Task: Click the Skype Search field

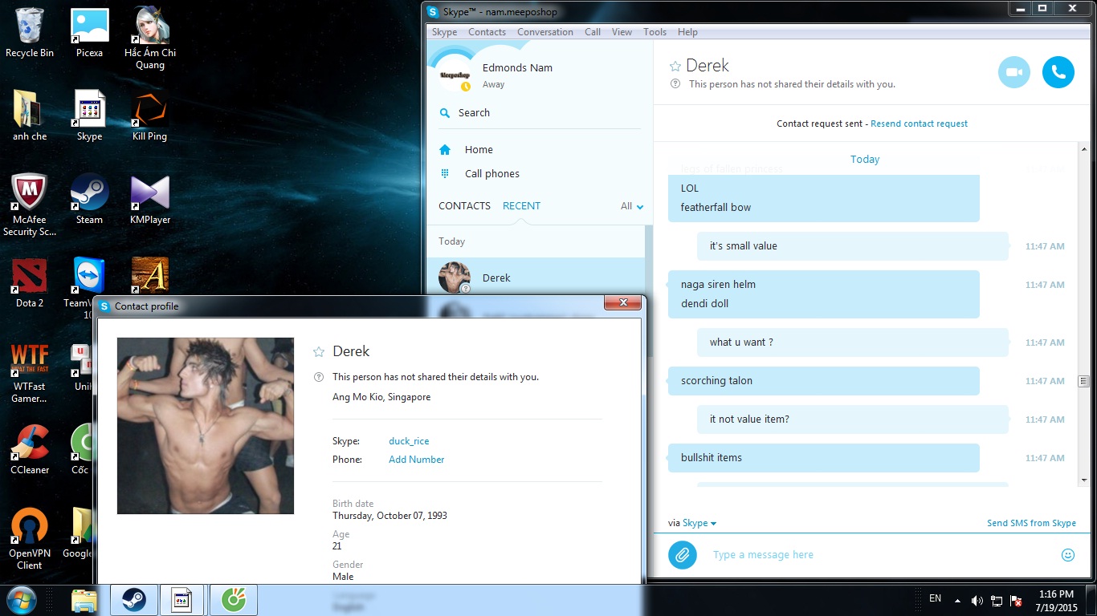Action: point(540,113)
